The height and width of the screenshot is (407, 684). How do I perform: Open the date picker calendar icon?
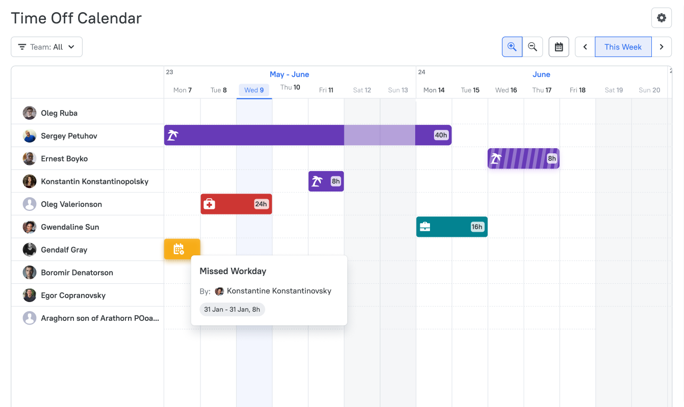(x=559, y=47)
